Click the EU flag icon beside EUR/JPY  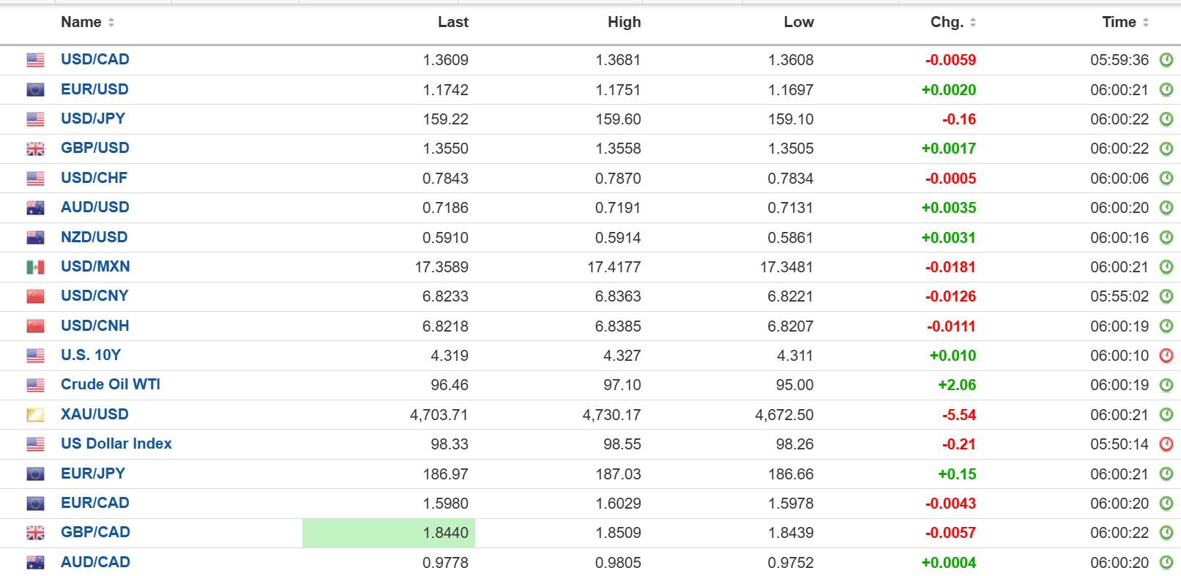point(35,474)
